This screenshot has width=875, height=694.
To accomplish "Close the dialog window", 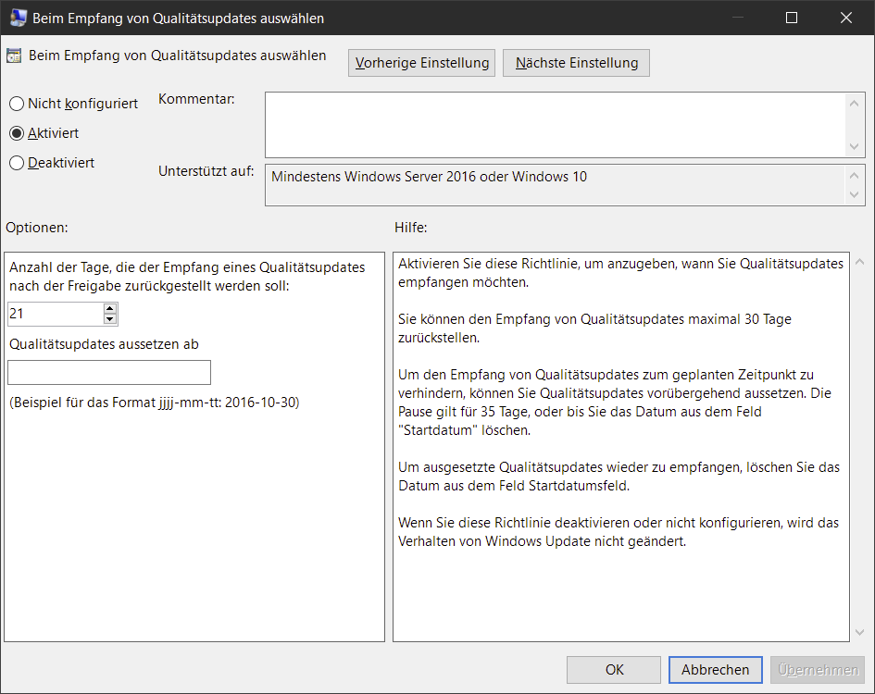I will pos(846,18).
